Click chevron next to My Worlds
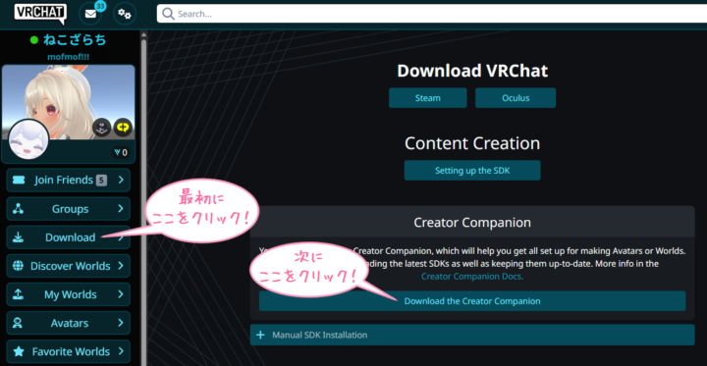Viewport: 707px width, 366px height. [121, 294]
